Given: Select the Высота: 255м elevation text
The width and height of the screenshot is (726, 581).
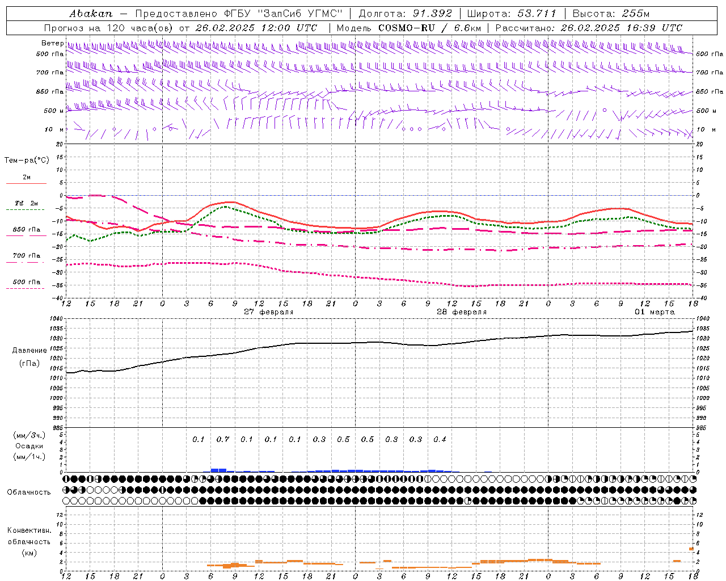Looking at the screenshot, I should (611, 14).
